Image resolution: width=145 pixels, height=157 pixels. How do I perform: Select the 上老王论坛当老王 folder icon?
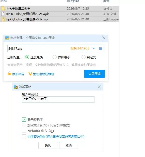pyautogui.click(x=3, y=8)
